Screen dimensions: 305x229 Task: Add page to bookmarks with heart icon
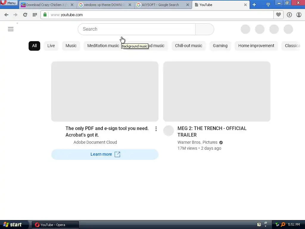278,15
